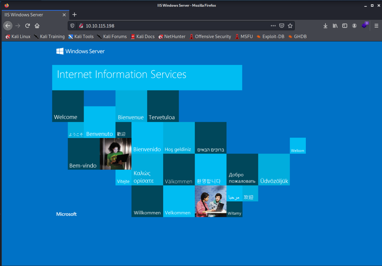Bookmark this page with the star icon
This screenshot has width=382, height=266.
290,26
